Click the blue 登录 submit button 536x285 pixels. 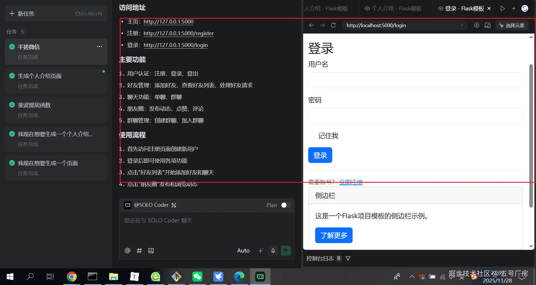coord(320,155)
